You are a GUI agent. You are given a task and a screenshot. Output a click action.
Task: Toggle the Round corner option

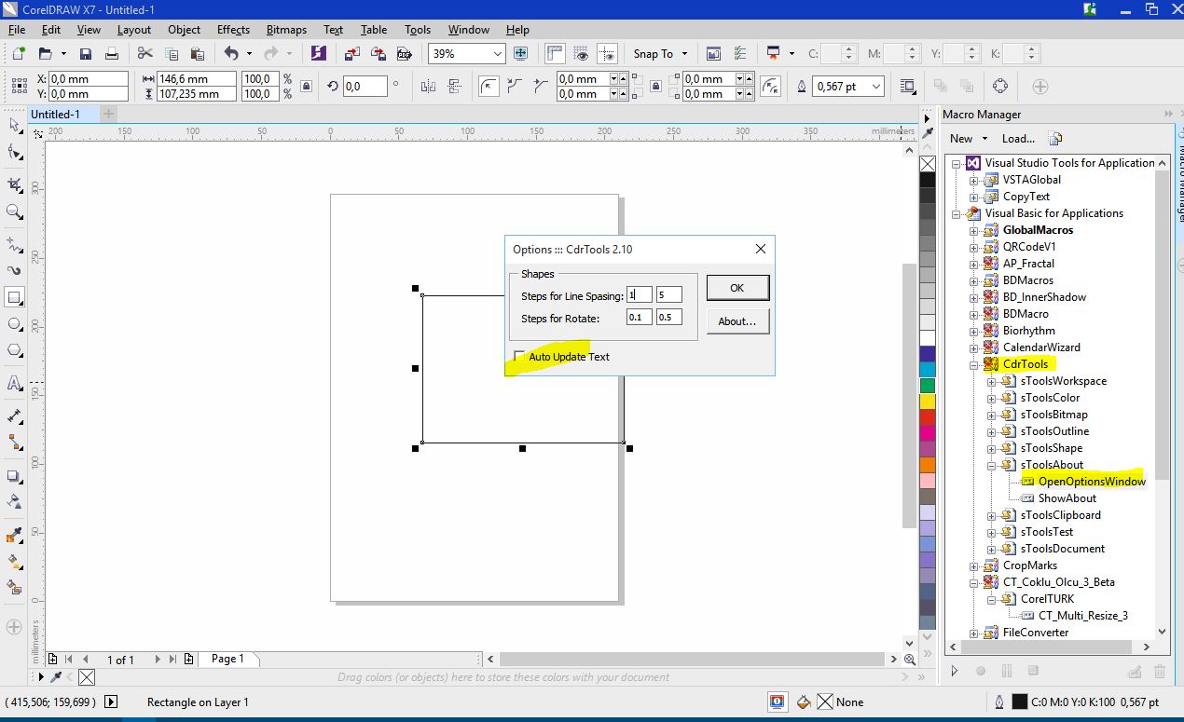[489, 87]
